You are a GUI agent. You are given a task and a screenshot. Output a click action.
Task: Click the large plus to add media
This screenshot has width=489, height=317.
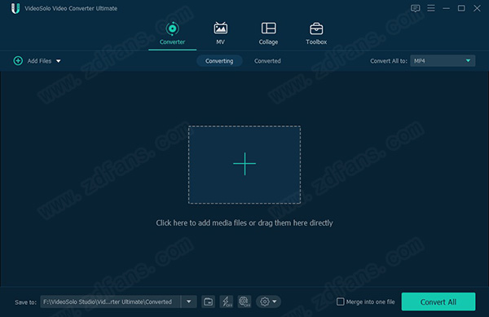[244, 165]
